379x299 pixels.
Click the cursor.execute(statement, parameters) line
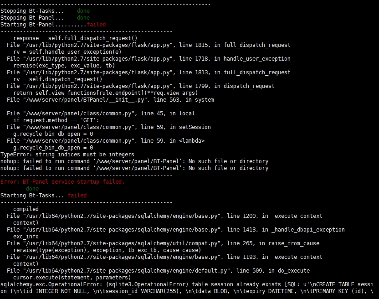click(72, 277)
